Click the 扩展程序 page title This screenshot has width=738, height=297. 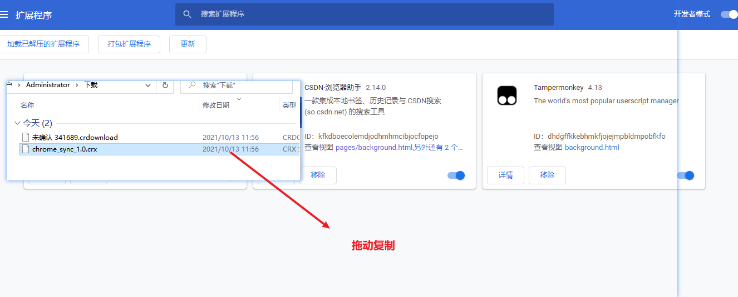point(34,15)
